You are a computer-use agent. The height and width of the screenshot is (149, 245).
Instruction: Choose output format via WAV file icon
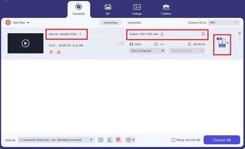point(221,43)
